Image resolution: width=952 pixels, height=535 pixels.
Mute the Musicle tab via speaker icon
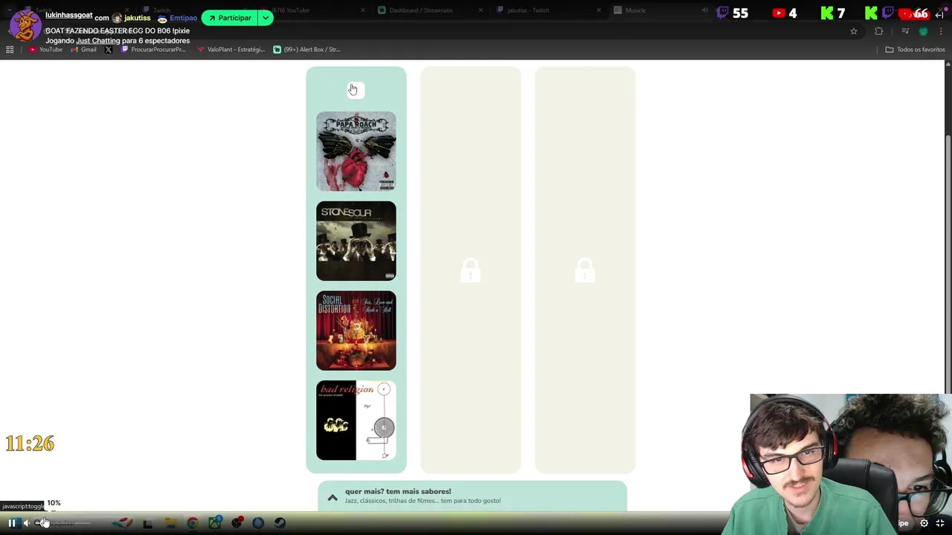704,10
